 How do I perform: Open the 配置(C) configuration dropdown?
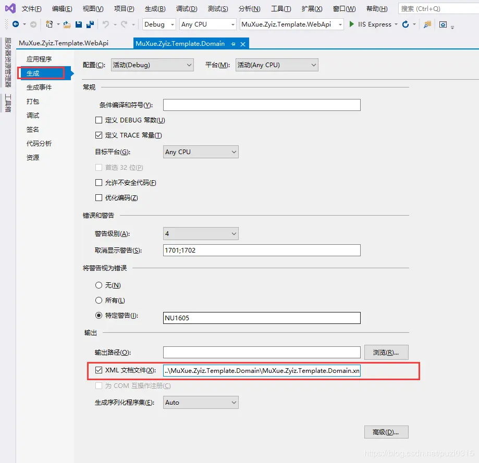pos(152,65)
